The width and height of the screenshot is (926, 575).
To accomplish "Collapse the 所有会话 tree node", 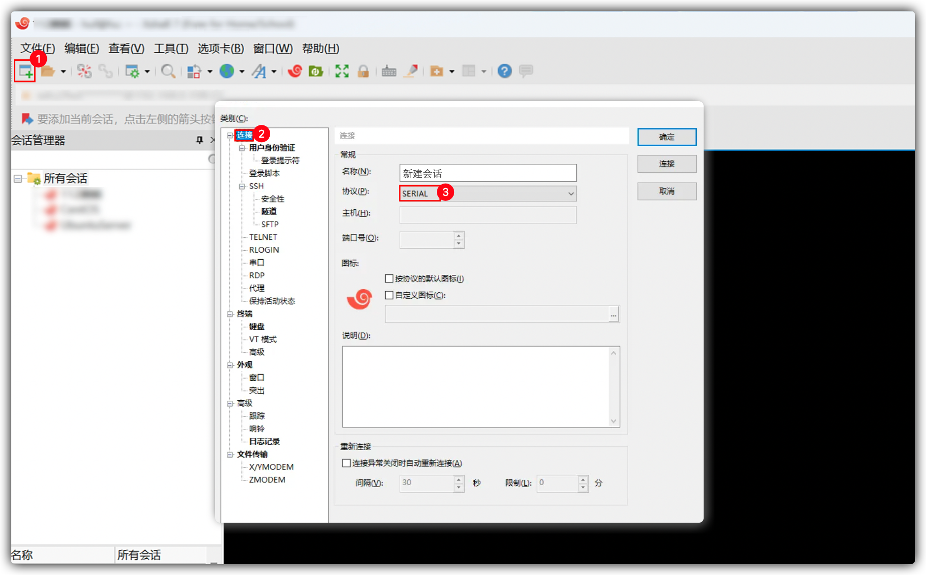I will pos(18,179).
